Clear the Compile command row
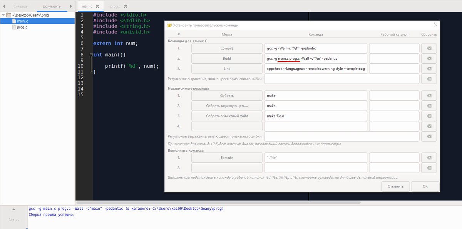 pyautogui.click(x=429, y=48)
